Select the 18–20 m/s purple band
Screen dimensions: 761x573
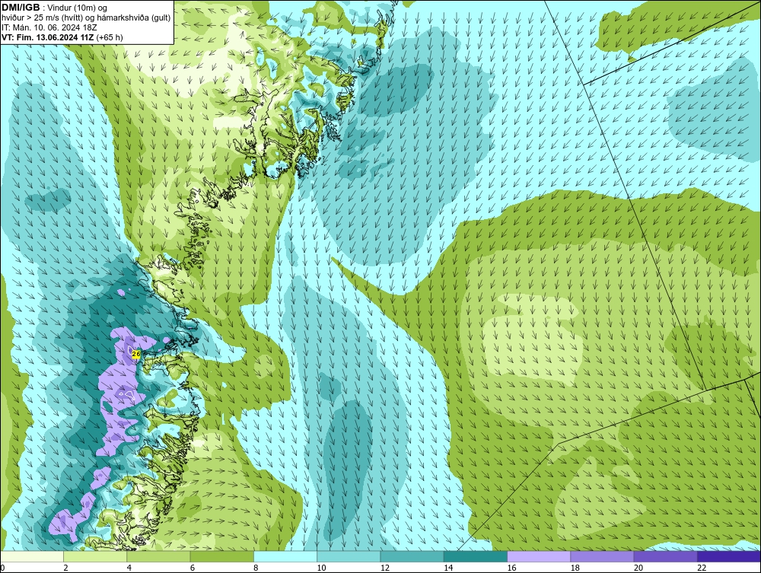point(602,556)
